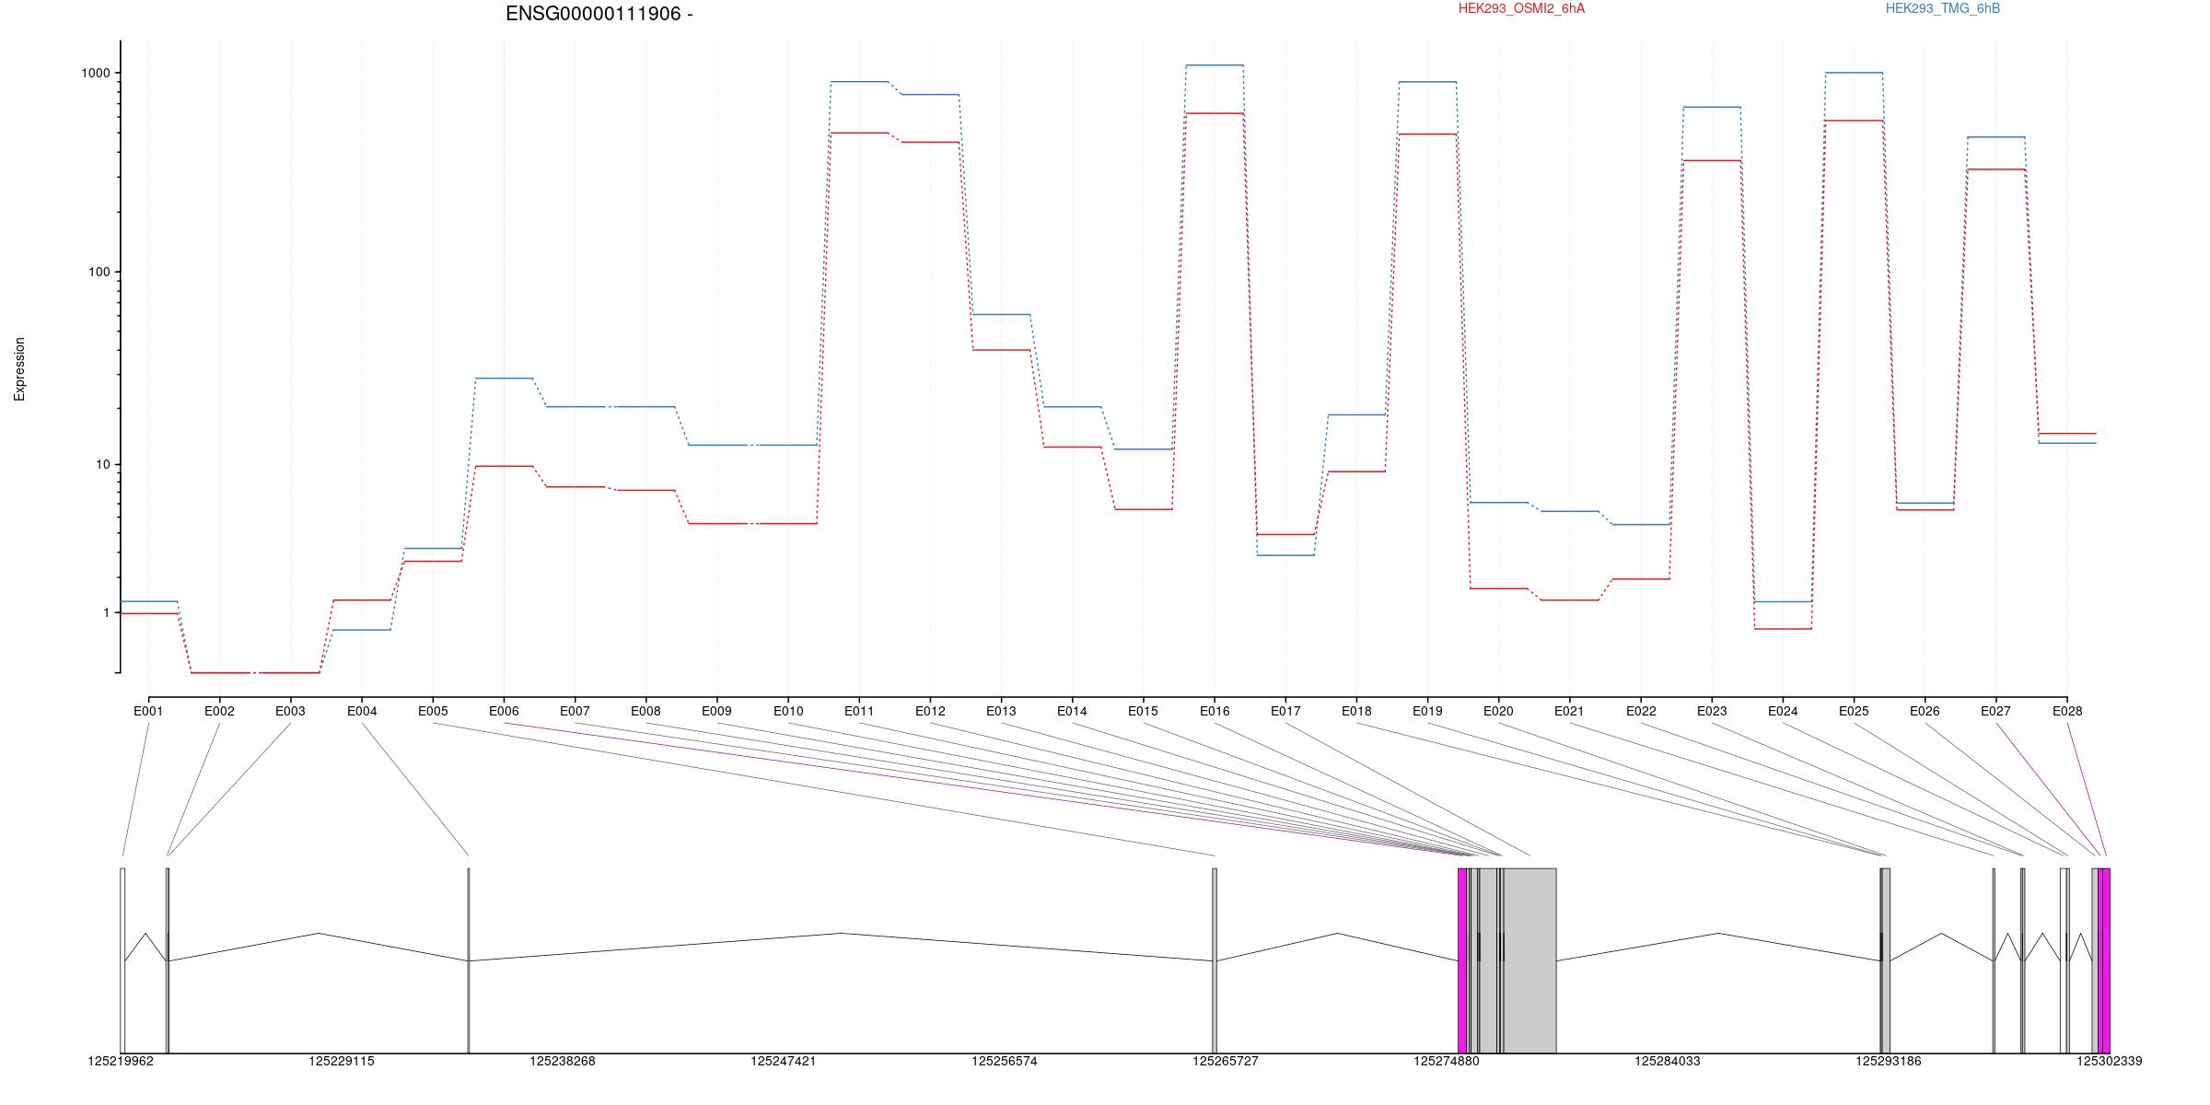
Task: Click the 10 y-axis tick label
Action: coord(103,464)
